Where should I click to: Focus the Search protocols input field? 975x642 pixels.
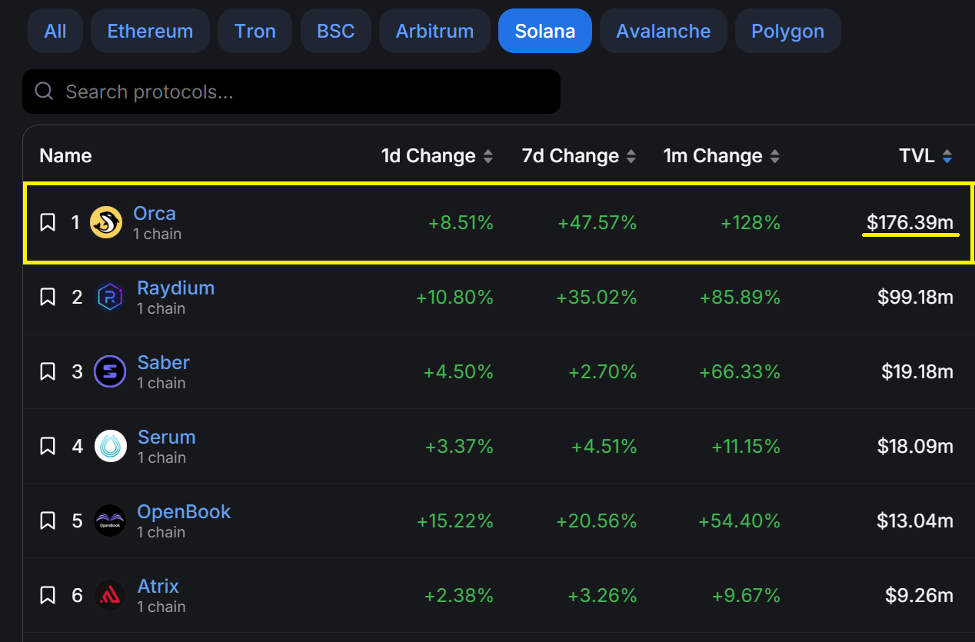click(308, 92)
